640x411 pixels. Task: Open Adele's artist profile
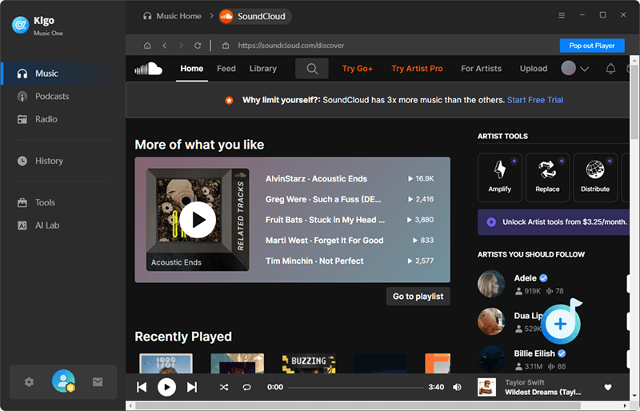[525, 278]
